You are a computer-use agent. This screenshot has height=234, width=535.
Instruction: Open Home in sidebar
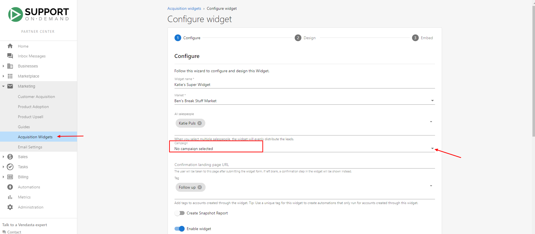click(x=23, y=46)
